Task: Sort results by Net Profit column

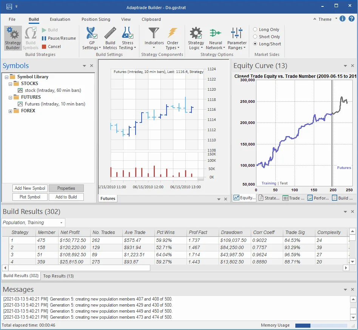Action: click(x=74, y=232)
